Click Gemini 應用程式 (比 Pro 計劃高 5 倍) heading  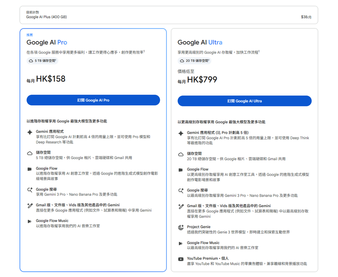218,132
